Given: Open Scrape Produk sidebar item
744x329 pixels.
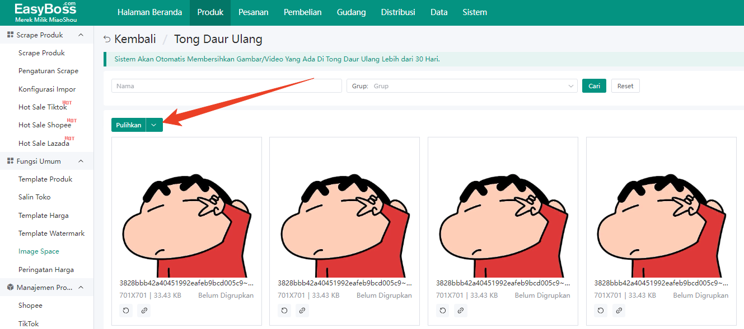Looking at the screenshot, I should pos(41,53).
